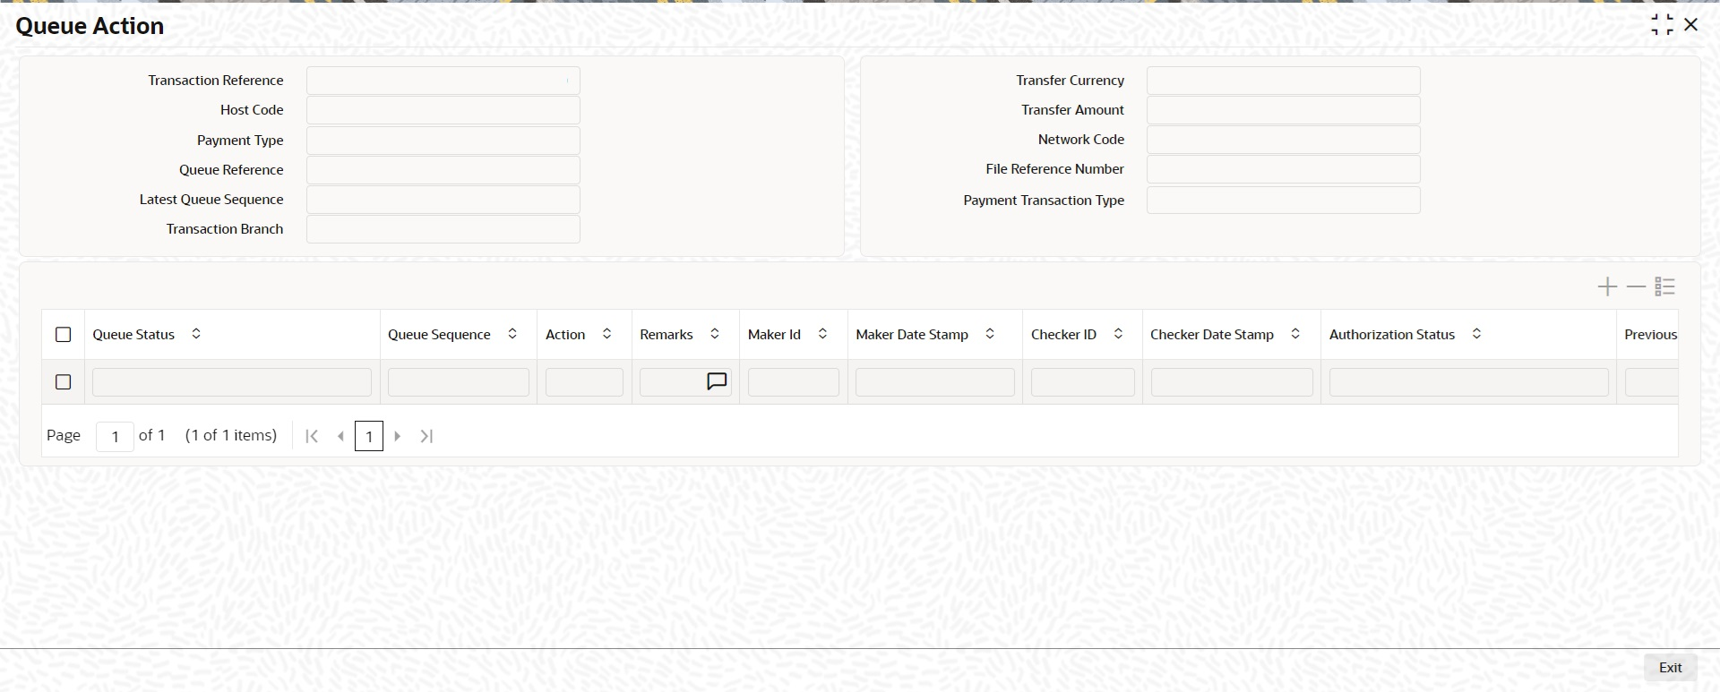Open the Remarks comment popup icon
The image size is (1720, 692).
coord(717,381)
